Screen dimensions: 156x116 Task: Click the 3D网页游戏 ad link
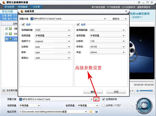[140, 14]
